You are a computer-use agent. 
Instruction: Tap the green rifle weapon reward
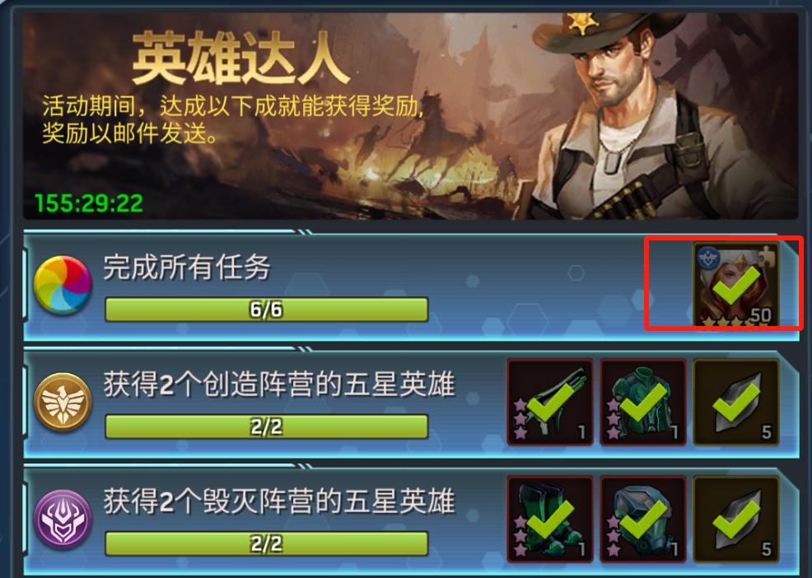[x=550, y=402]
